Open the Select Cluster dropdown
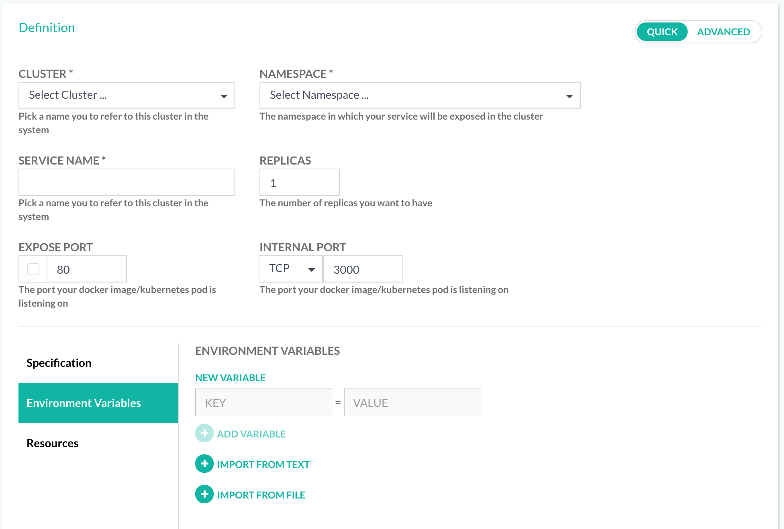 click(x=127, y=96)
